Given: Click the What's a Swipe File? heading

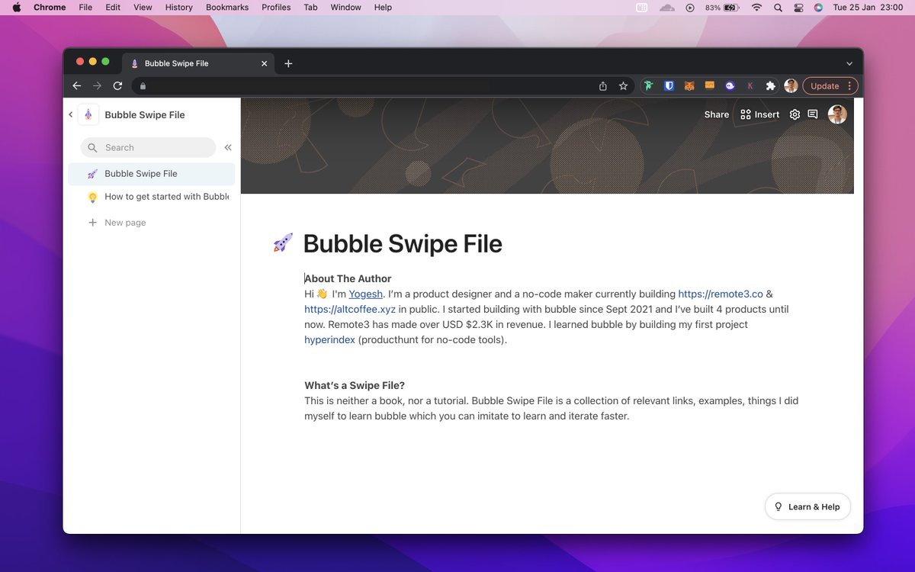Looking at the screenshot, I should [x=355, y=385].
